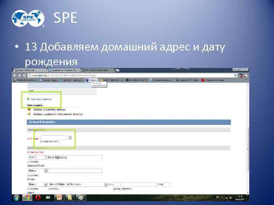Click the red extension icon beside the star

tap(241, 76)
